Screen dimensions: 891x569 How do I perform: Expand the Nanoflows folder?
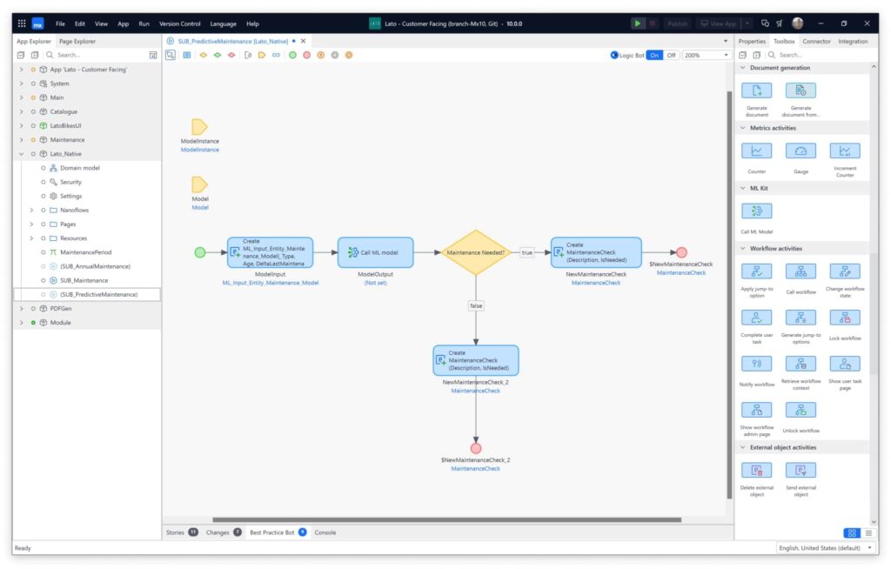[32, 211]
